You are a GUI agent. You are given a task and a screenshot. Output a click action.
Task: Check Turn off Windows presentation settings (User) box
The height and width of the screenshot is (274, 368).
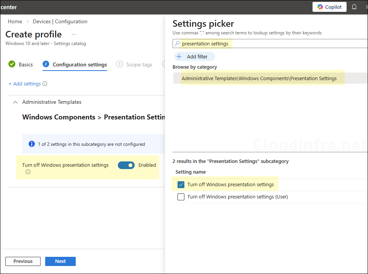[181, 197]
